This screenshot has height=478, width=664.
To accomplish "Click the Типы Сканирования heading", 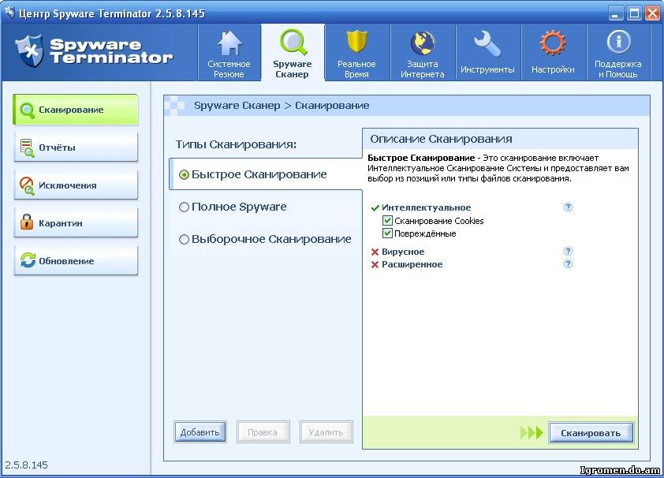I will (x=237, y=144).
